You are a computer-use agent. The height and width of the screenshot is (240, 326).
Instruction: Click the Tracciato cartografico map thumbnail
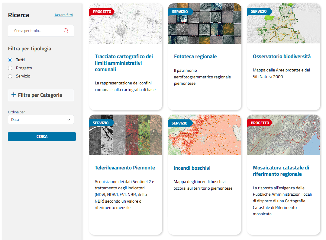pyautogui.click(x=126, y=23)
